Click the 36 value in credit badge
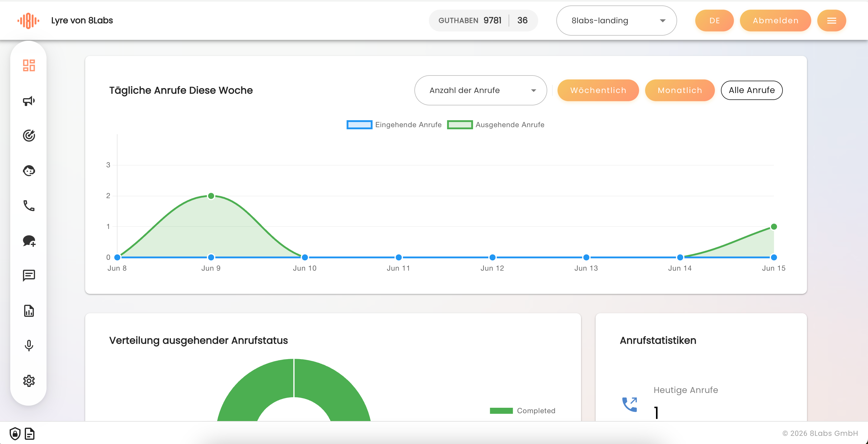This screenshot has width=868, height=444. pyautogui.click(x=522, y=21)
